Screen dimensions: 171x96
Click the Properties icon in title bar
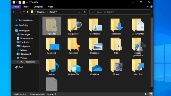coord(20,2)
